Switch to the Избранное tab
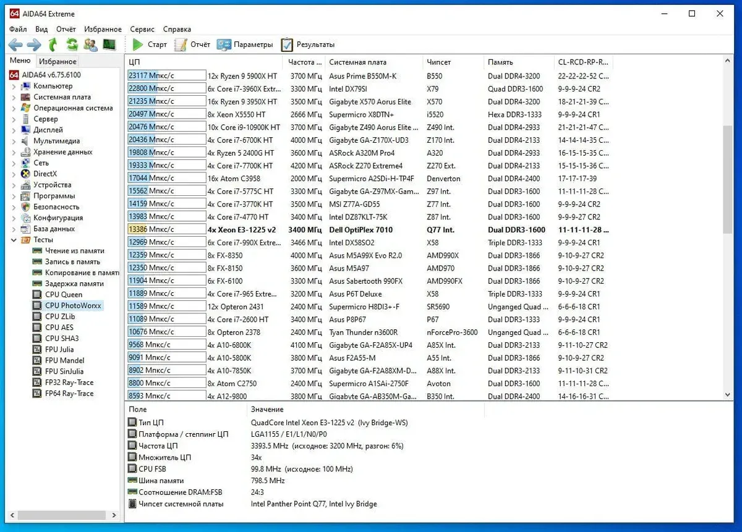This screenshot has width=742, height=532. (58, 61)
